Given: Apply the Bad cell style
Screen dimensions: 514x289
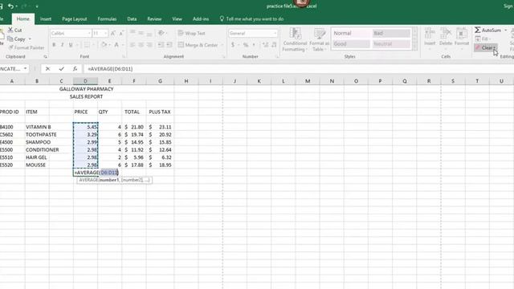Looking at the screenshot, I should click(x=391, y=33).
